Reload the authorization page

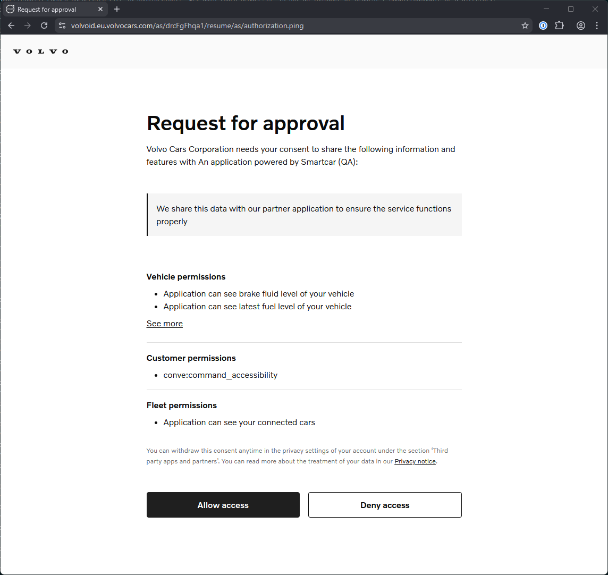click(44, 26)
